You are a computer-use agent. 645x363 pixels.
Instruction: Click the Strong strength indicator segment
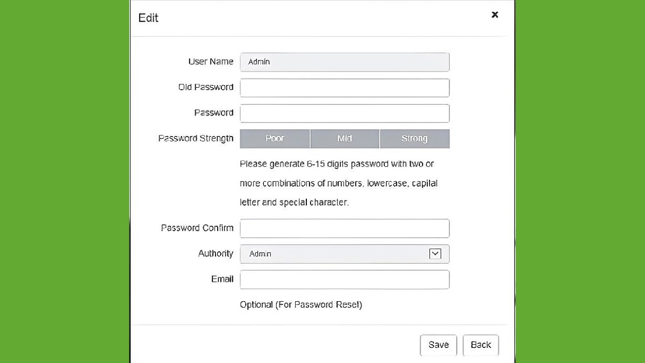[414, 139]
